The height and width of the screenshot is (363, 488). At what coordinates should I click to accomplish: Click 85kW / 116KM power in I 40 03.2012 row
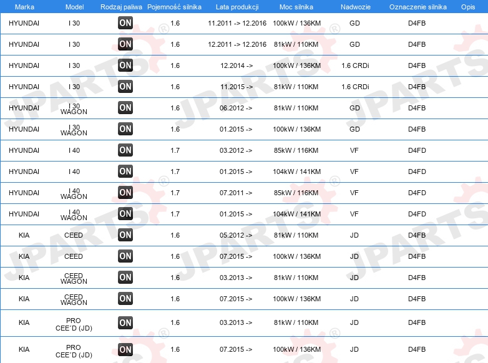coord(296,150)
